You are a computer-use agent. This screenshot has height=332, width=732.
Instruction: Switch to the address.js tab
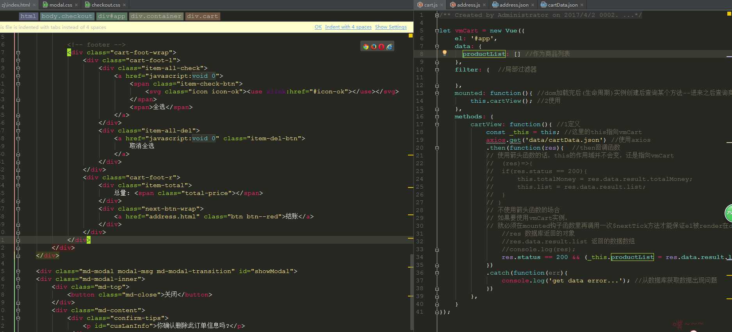coord(468,5)
